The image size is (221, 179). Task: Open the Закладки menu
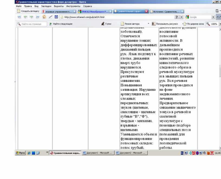pyautogui.click(x=46, y=6)
